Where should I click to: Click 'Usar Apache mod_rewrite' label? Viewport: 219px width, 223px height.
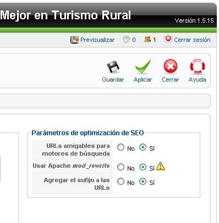coord(71,166)
